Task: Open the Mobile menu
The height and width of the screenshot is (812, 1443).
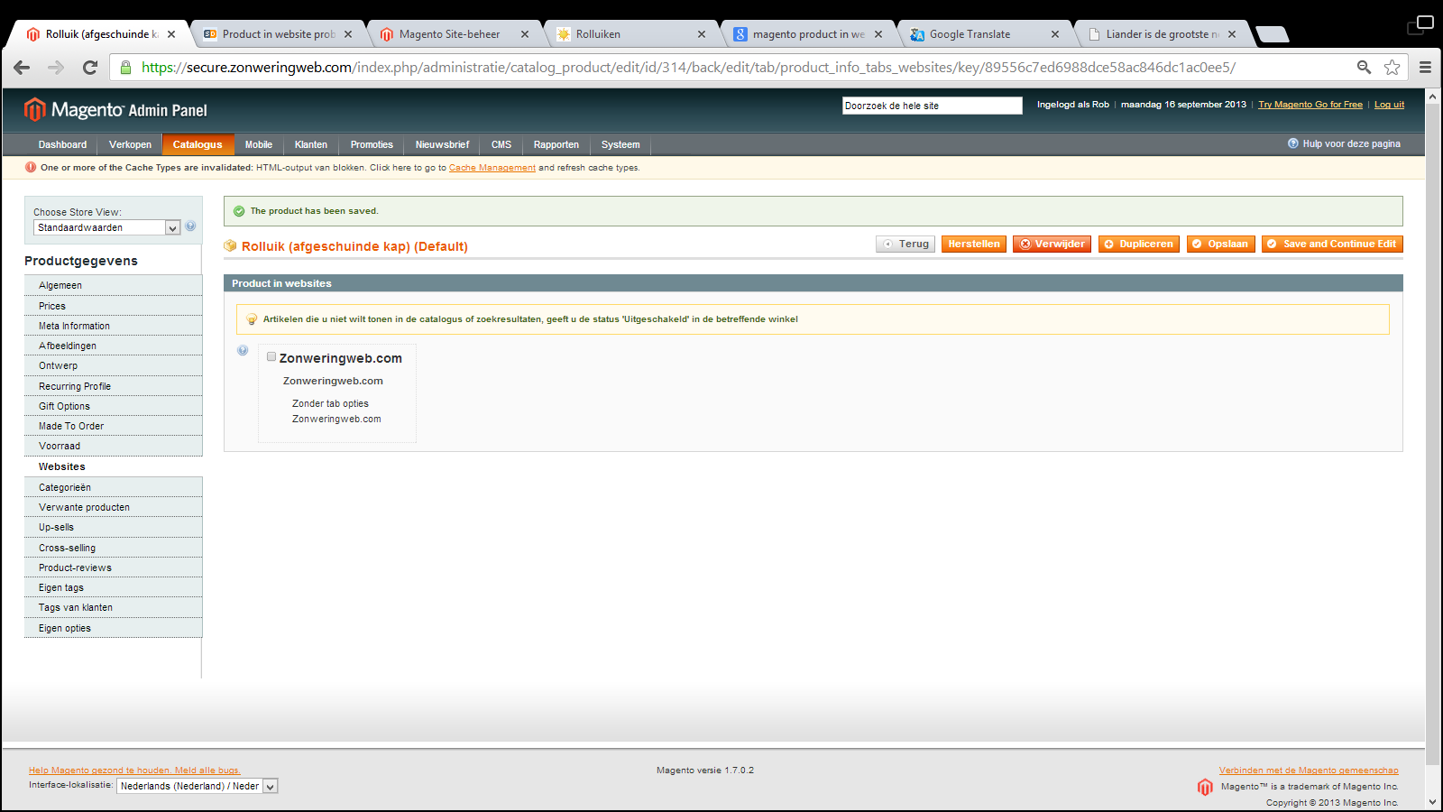Action: [x=259, y=144]
